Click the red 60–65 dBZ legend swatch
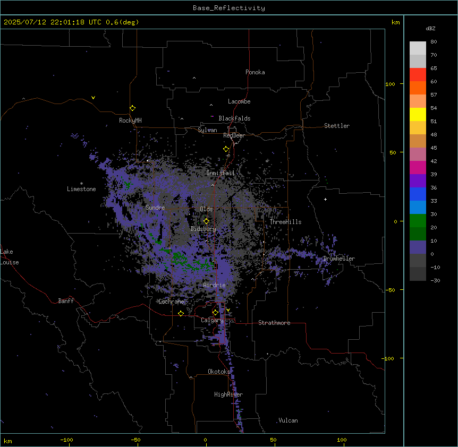This screenshot has width=458, height=447. pos(418,75)
